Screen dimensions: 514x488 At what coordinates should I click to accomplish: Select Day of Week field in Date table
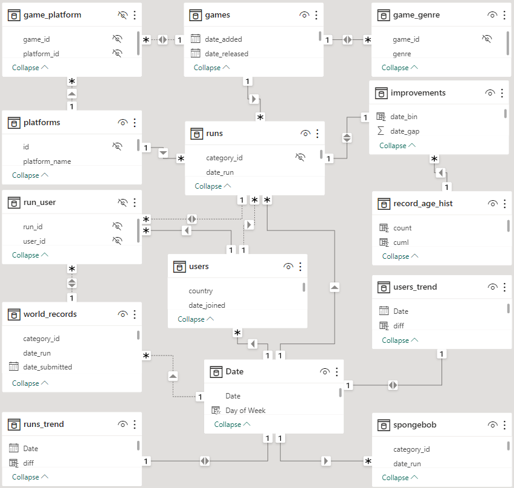[245, 410]
